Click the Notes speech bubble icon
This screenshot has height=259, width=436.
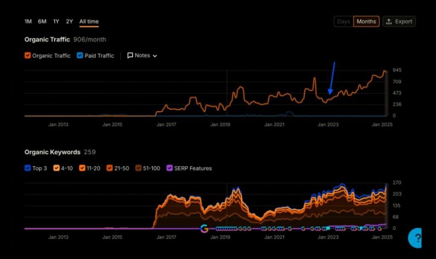pyautogui.click(x=130, y=55)
